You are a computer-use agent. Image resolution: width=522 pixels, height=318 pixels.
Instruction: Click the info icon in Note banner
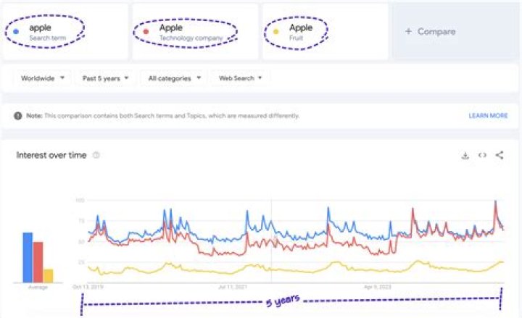(18, 116)
